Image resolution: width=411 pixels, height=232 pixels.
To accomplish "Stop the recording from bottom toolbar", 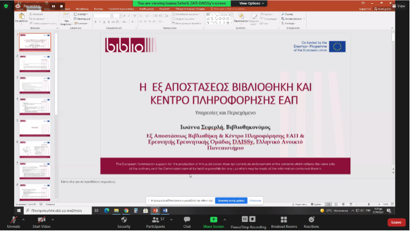I will tap(252, 219).
